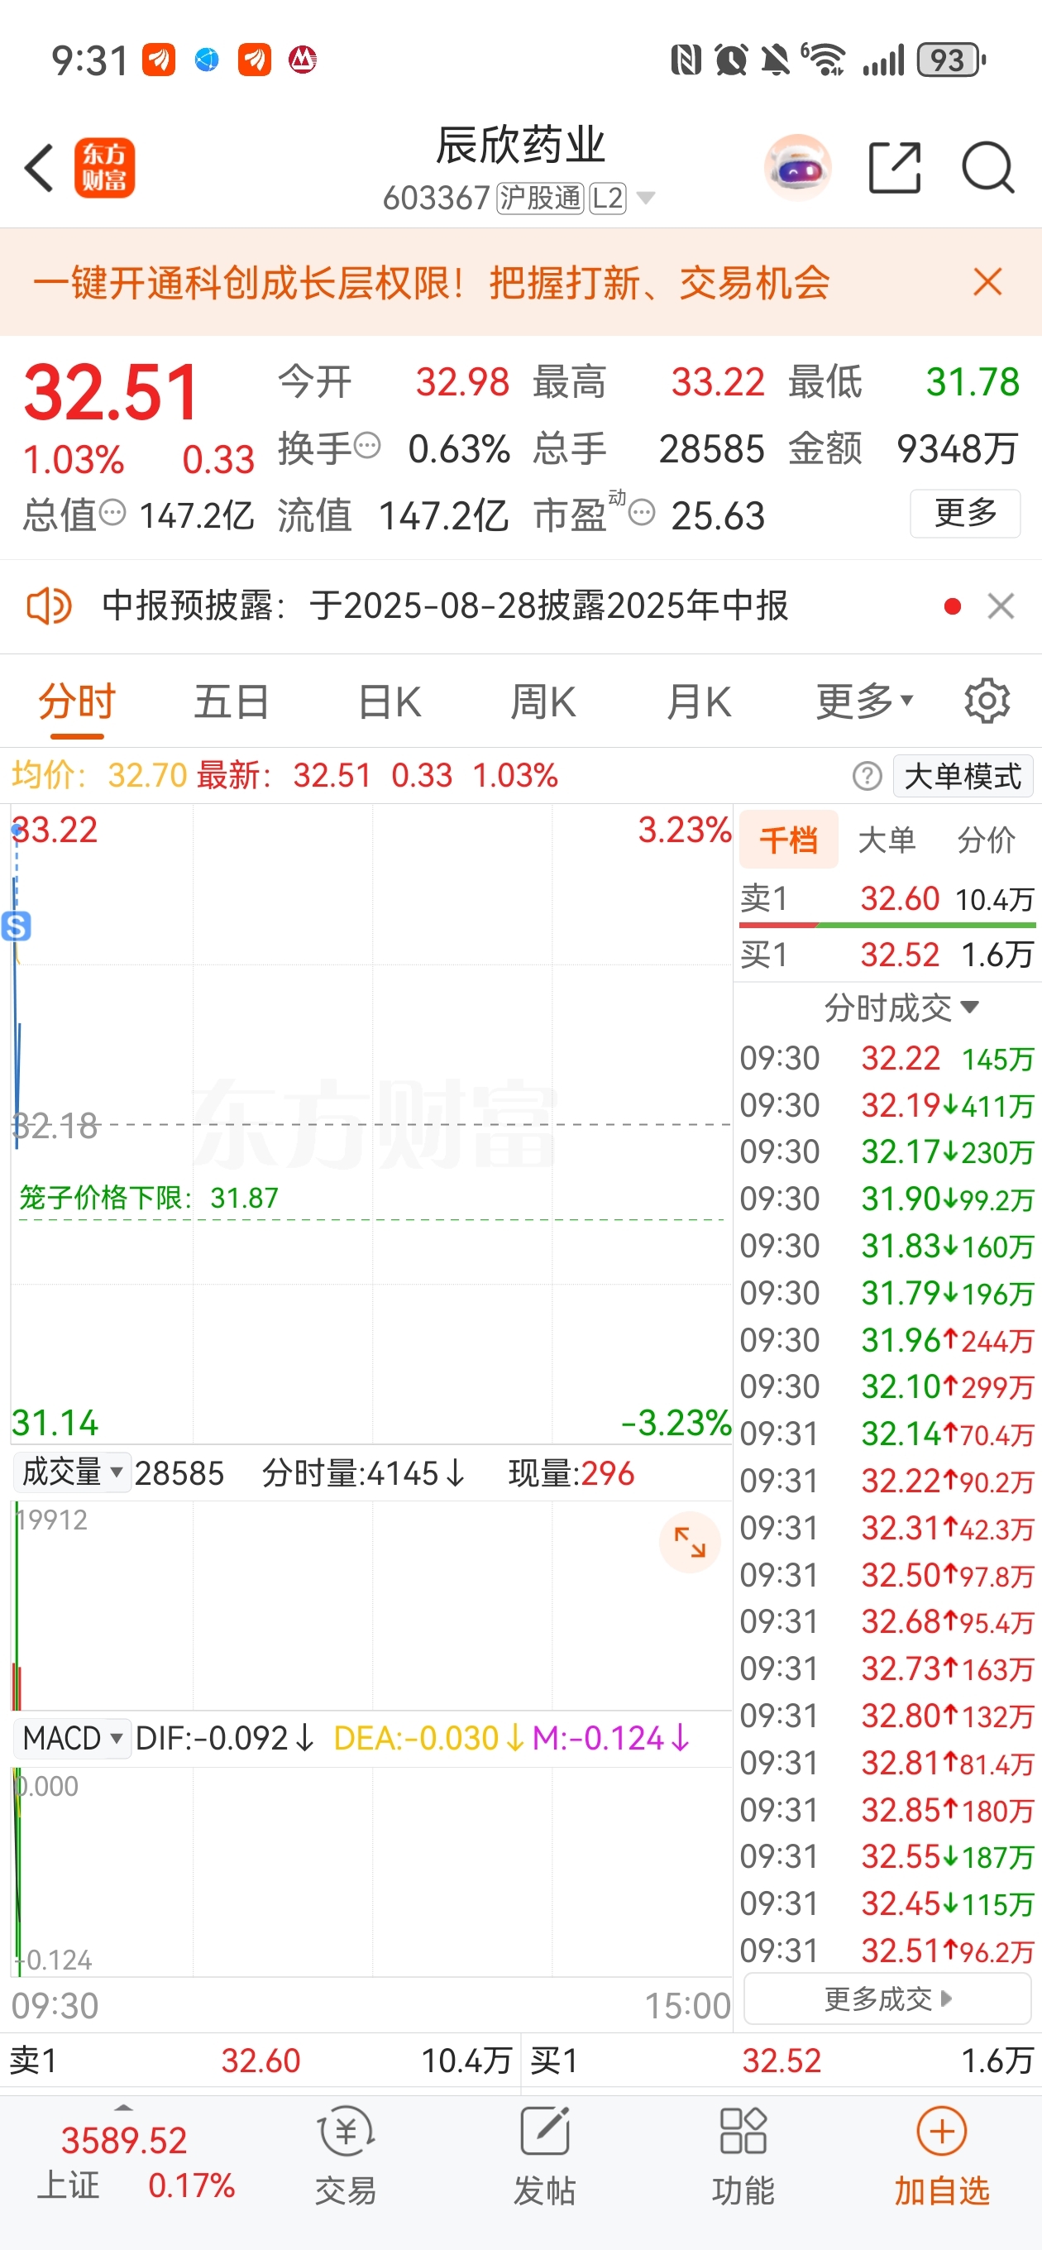Tap the blue S marker on chart

(x=17, y=926)
